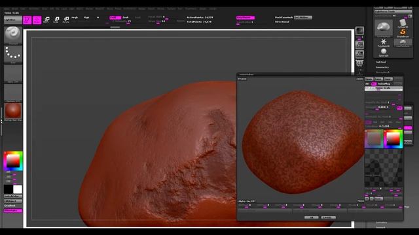Activate the magenta Edit mode button

click(x=27, y=20)
